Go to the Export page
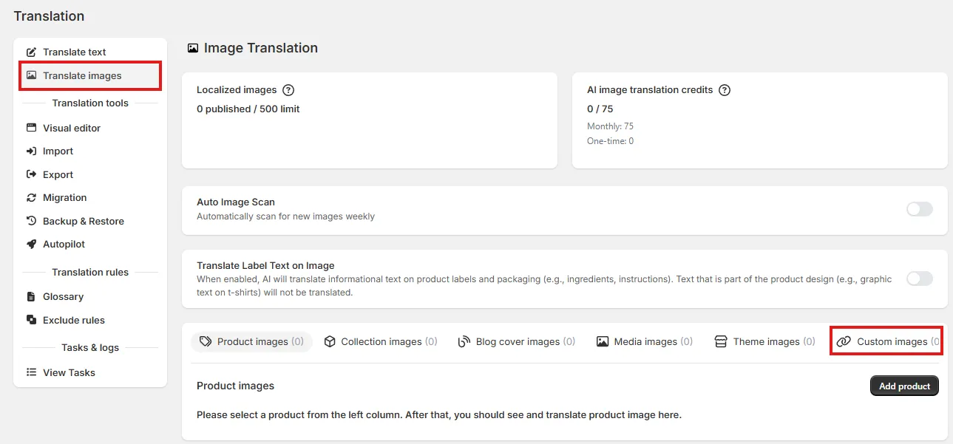953x444 pixels. pyautogui.click(x=90, y=174)
